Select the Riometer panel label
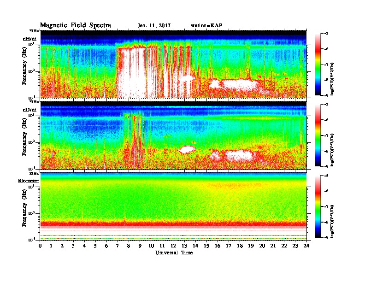The image size is (365, 282). point(29,181)
